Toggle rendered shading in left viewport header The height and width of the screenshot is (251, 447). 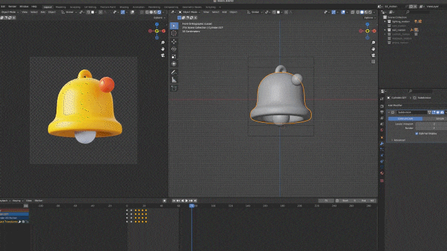[x=159, y=12]
